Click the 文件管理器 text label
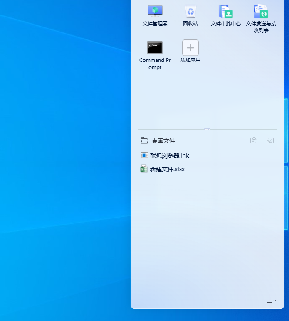This screenshot has width=289, height=321. (x=155, y=24)
